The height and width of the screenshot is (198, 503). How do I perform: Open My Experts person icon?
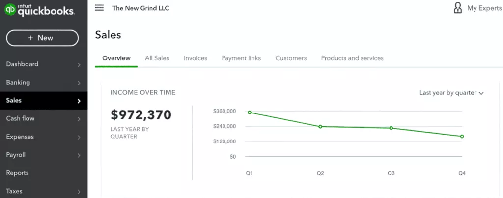click(458, 8)
